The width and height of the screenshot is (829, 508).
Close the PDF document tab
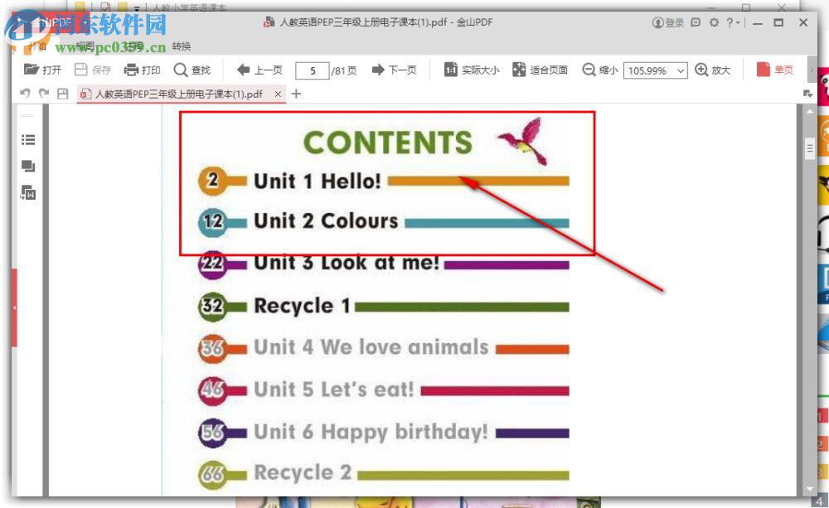pyautogui.click(x=278, y=94)
